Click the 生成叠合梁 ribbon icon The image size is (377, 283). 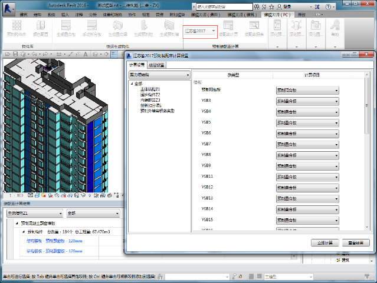click(118, 27)
